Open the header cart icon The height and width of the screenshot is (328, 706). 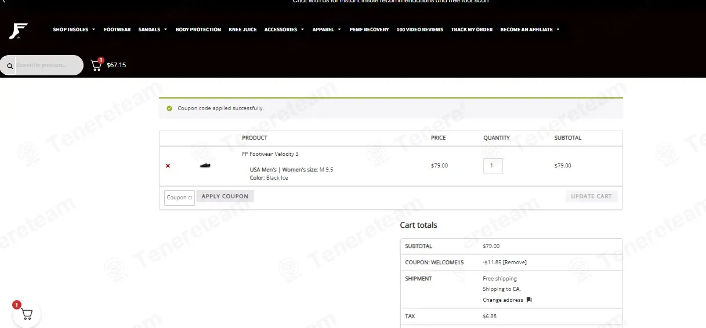[96, 65]
